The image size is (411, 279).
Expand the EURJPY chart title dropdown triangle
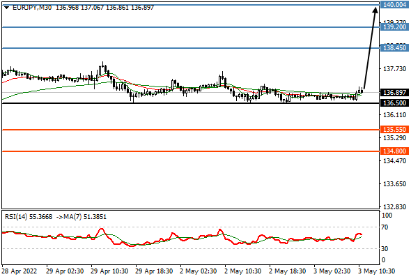[7, 8]
